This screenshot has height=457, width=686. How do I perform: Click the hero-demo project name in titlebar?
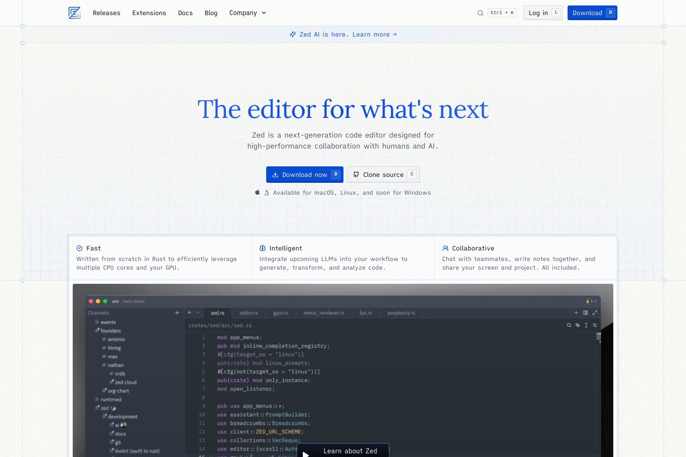(134, 301)
